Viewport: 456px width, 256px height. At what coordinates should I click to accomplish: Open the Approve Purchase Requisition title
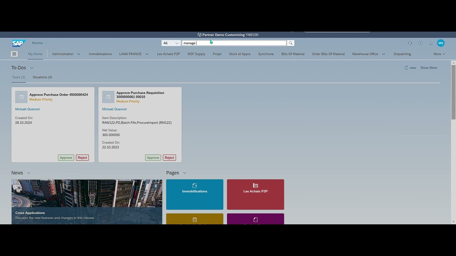pyautogui.click(x=140, y=95)
